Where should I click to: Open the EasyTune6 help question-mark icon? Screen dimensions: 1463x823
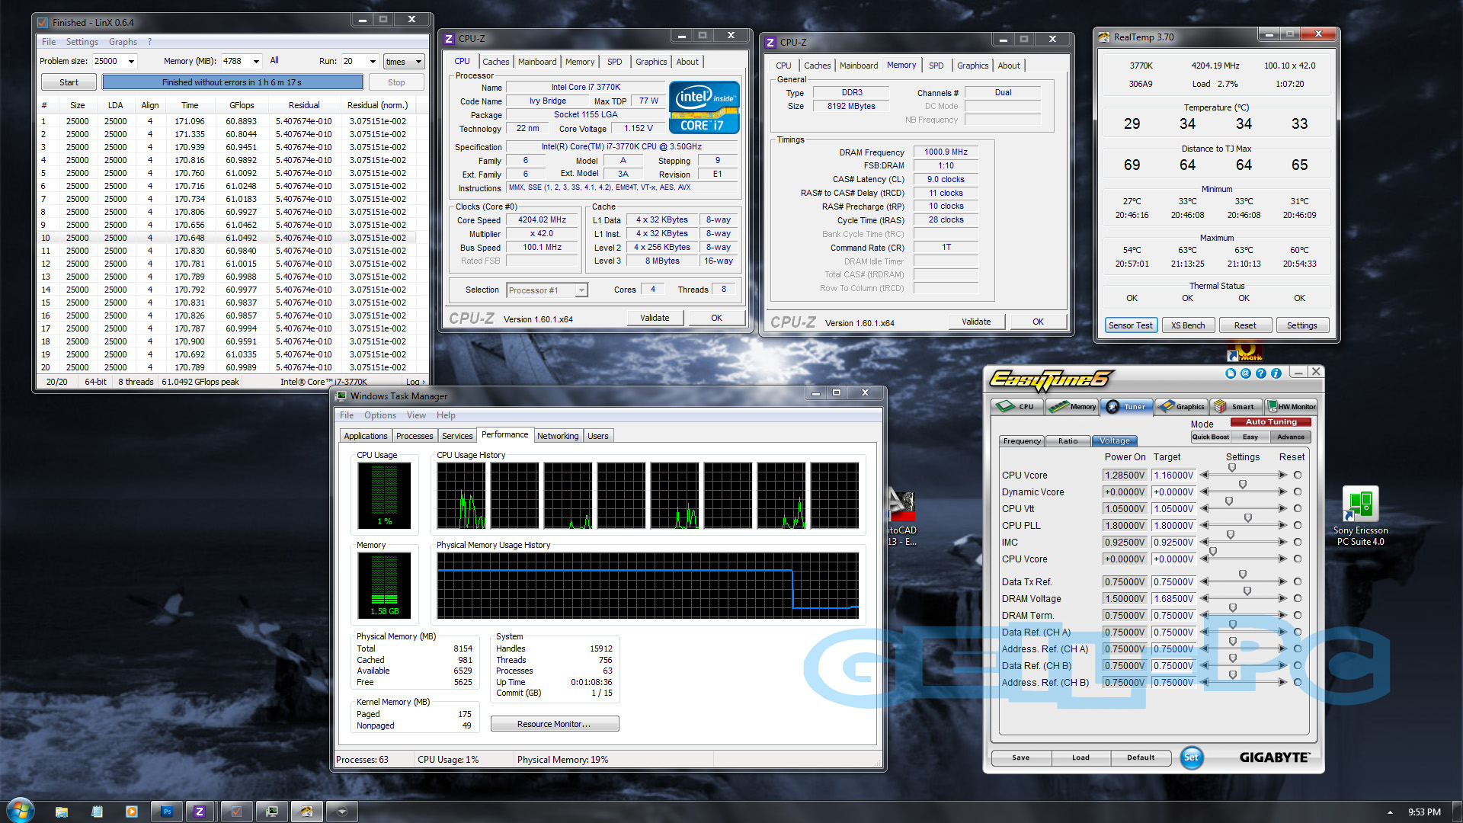(x=1260, y=373)
